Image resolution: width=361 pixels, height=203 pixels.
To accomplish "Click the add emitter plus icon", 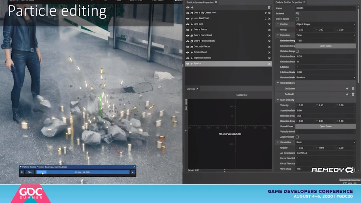I will [192, 8].
